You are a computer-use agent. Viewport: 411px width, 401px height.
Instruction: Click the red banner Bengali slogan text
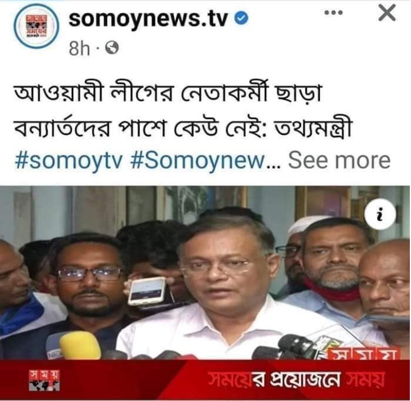tap(295, 379)
